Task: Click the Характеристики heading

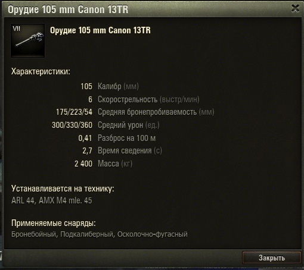Action: [41, 71]
